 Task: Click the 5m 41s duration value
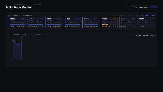click(145, 36)
